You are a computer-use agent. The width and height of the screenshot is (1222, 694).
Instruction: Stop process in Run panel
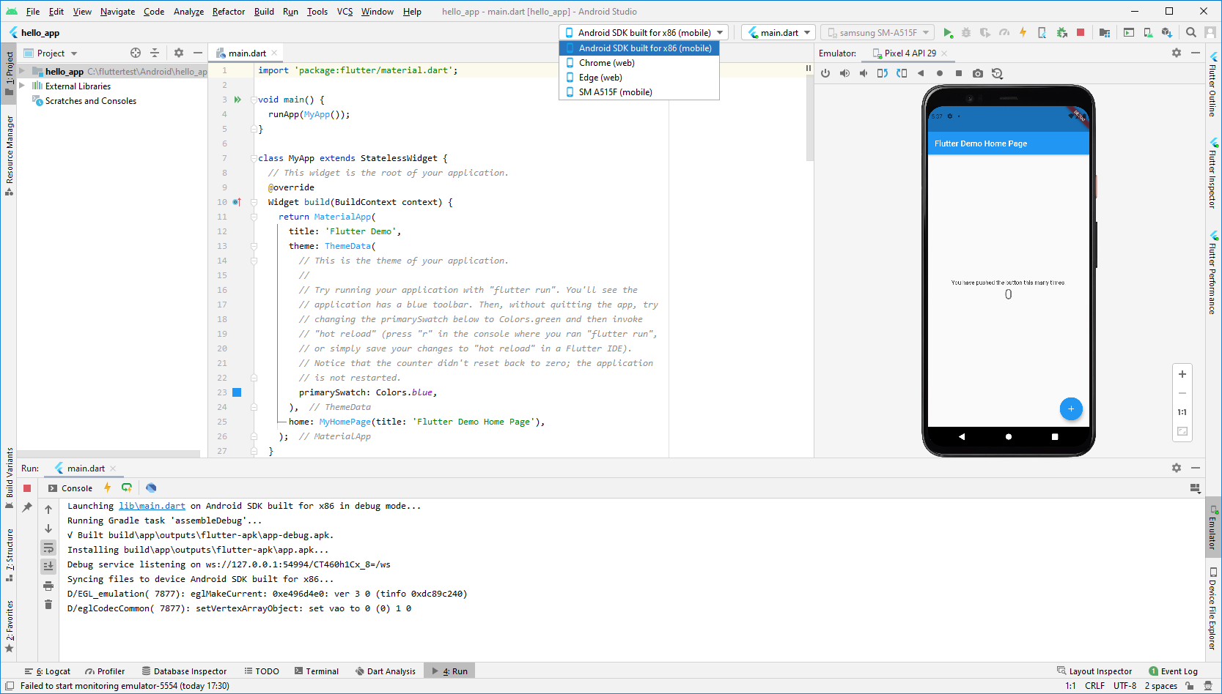pos(27,488)
